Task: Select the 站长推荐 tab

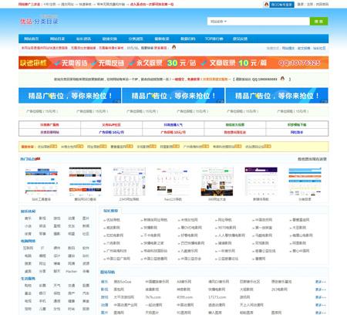Action: tap(110, 211)
